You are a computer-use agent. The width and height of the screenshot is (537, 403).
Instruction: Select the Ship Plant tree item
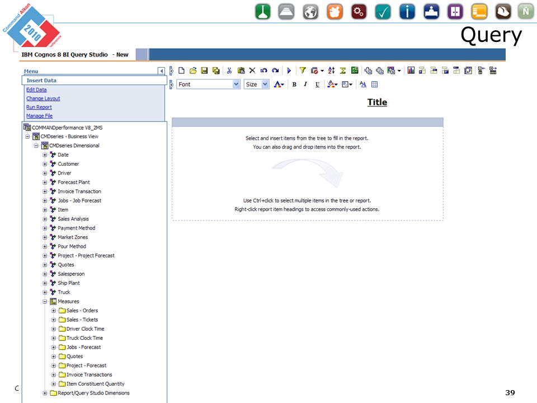point(68,283)
